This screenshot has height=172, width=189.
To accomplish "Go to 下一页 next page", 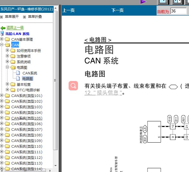I will [118, 10].
